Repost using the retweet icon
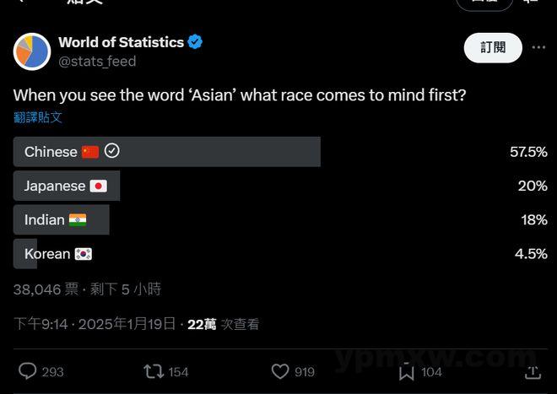Viewport: 557px width, 394px height. (154, 371)
